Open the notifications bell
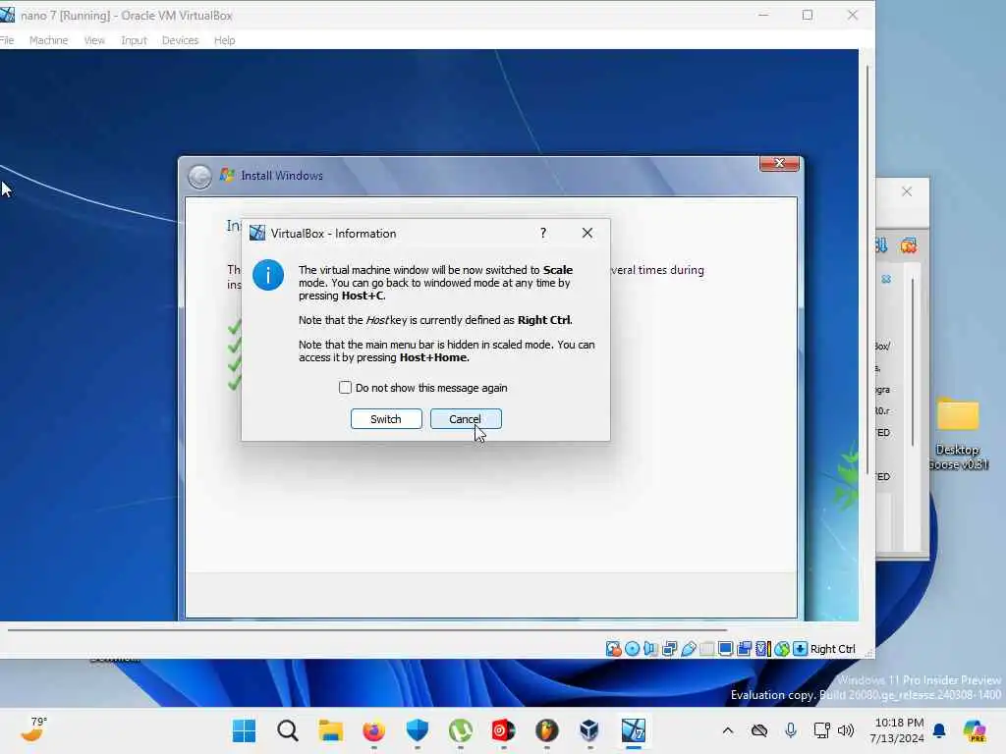Image resolution: width=1006 pixels, height=754 pixels. [939, 730]
